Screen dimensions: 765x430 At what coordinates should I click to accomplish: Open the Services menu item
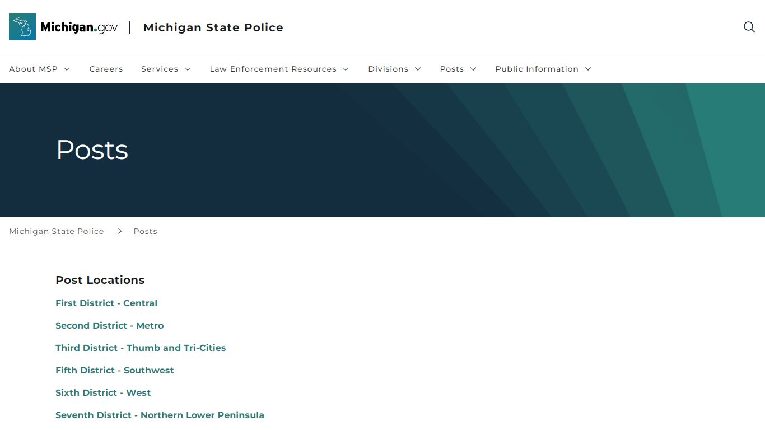coord(160,69)
